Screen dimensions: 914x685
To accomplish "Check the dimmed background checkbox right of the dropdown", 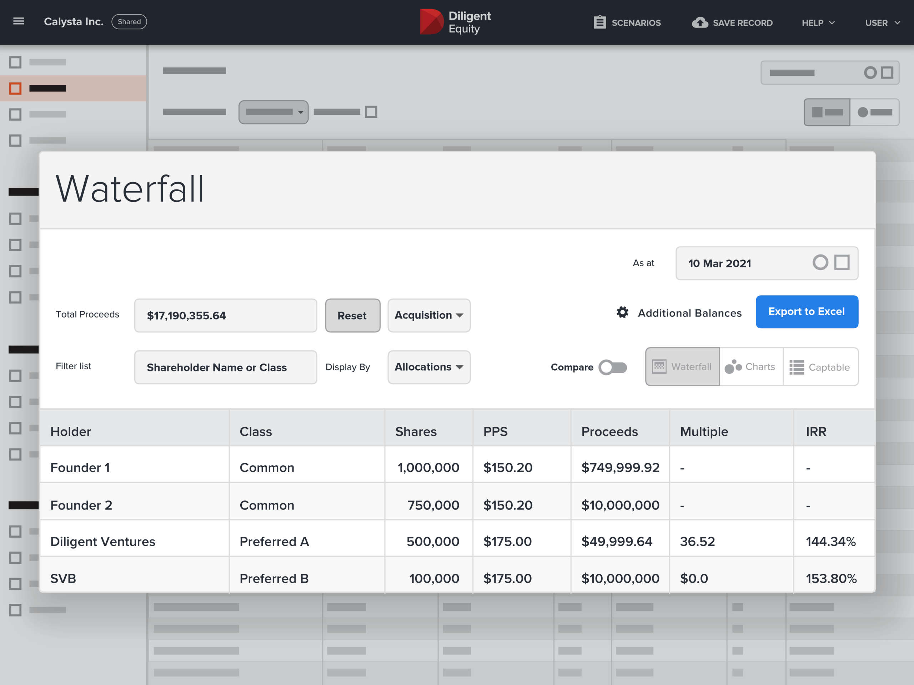I will [371, 112].
